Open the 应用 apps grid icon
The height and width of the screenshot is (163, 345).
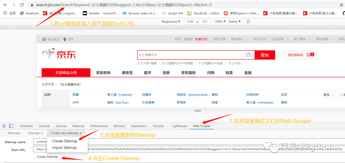point(9,13)
